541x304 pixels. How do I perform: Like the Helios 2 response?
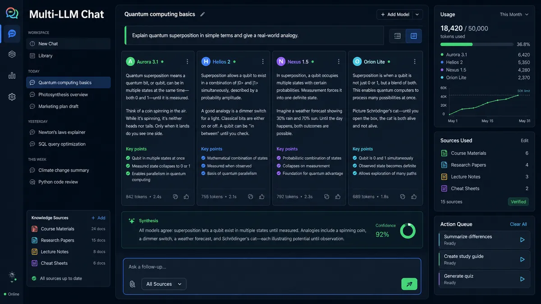(x=261, y=197)
